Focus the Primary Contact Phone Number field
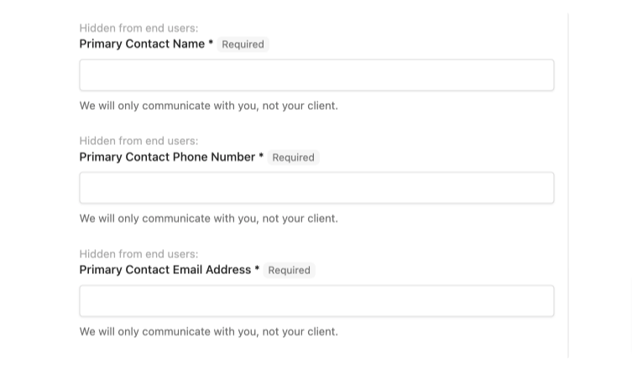The image size is (632, 368). 316,188
